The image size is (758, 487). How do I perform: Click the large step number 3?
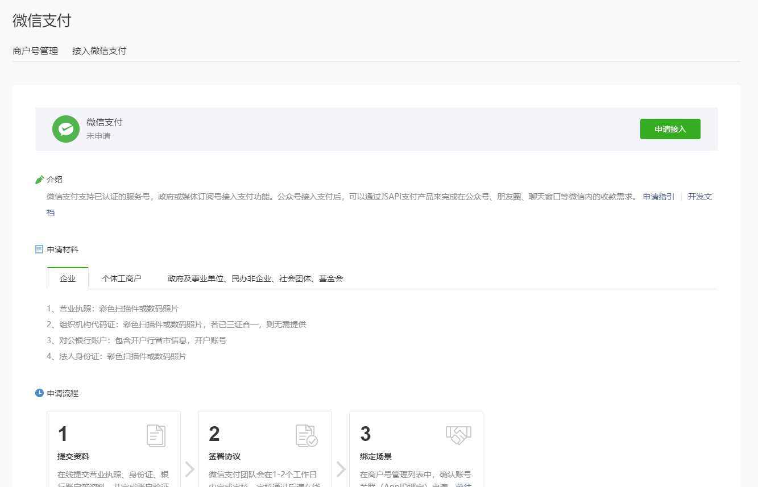[366, 434]
